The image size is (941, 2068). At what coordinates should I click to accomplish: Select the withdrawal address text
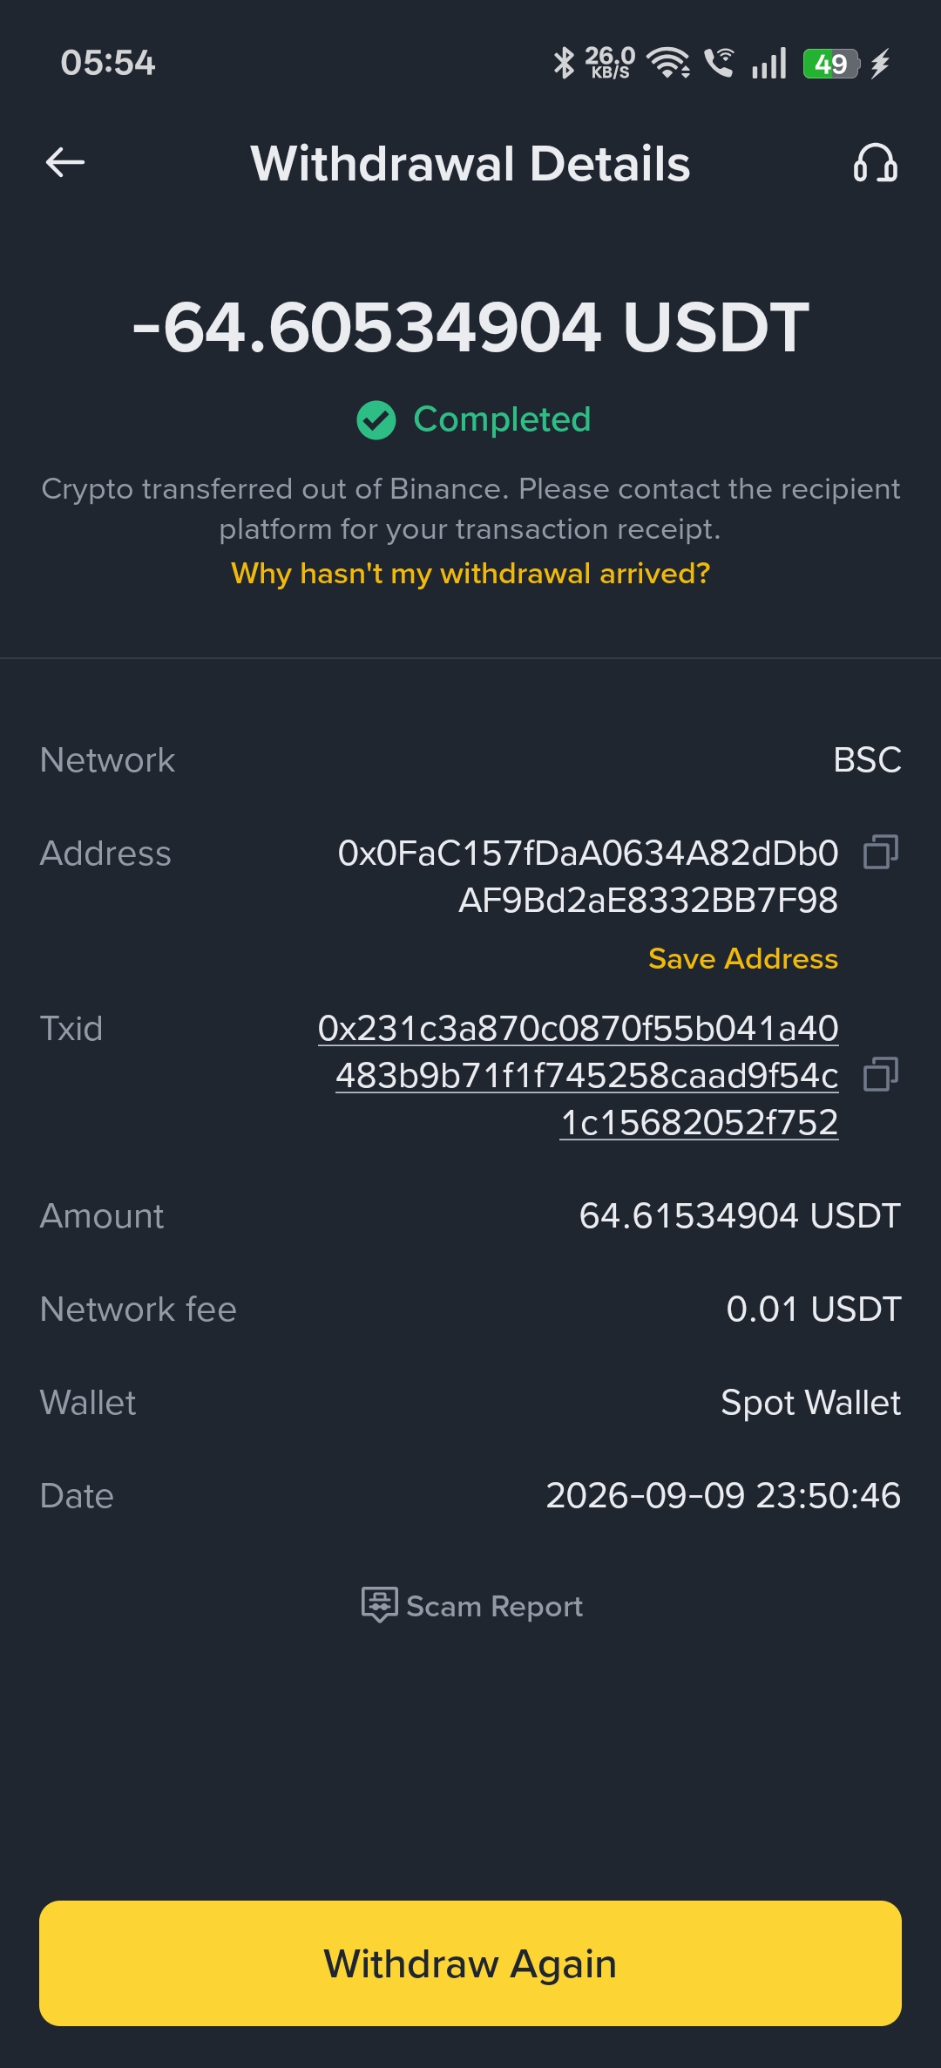point(588,876)
